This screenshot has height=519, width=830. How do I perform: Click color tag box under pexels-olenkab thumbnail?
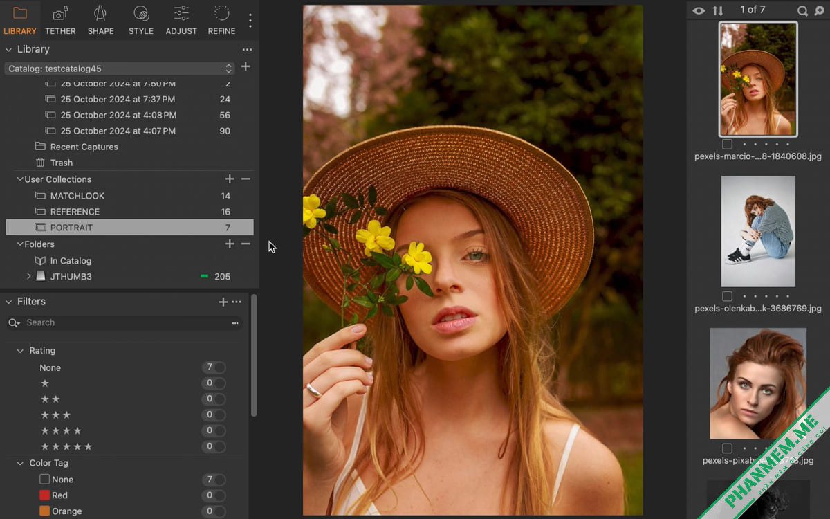[727, 296]
